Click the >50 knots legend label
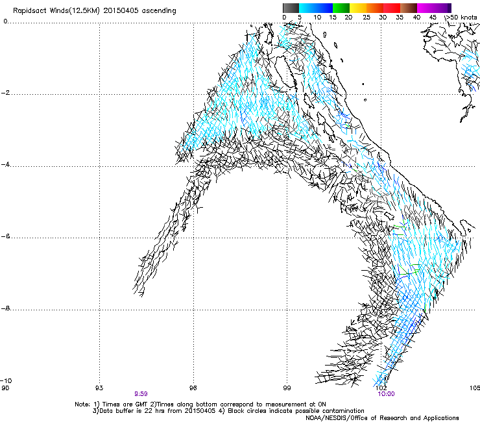Screen dimensions: 480x422 (x=461, y=18)
